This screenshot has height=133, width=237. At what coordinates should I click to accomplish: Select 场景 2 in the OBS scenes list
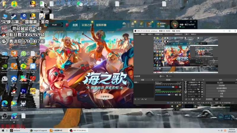click(x=144, y=82)
